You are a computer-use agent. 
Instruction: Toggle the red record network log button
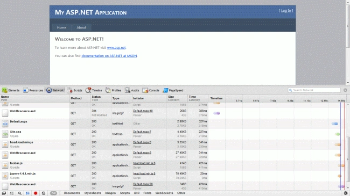click(x=36, y=193)
